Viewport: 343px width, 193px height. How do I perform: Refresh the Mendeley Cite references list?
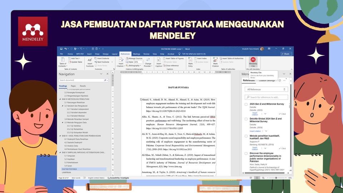(280, 80)
